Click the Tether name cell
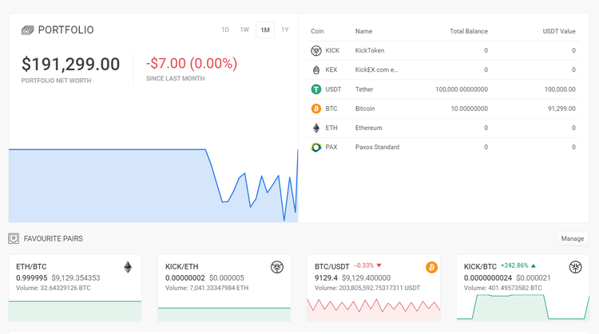 pyautogui.click(x=364, y=89)
